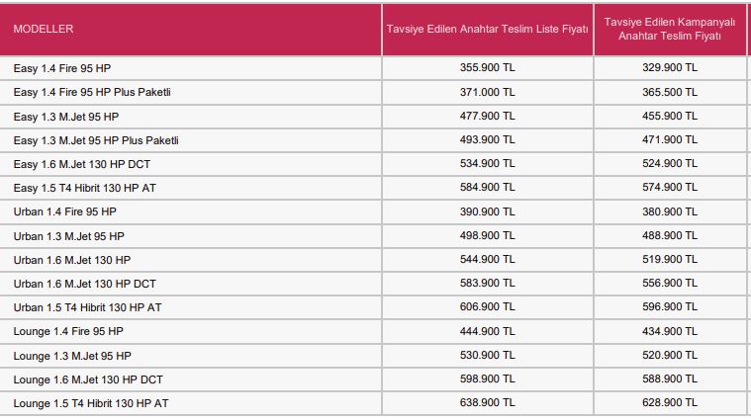Select the 556.900 TL campaign price cell
The height and width of the screenshot is (420, 751).
(x=670, y=284)
